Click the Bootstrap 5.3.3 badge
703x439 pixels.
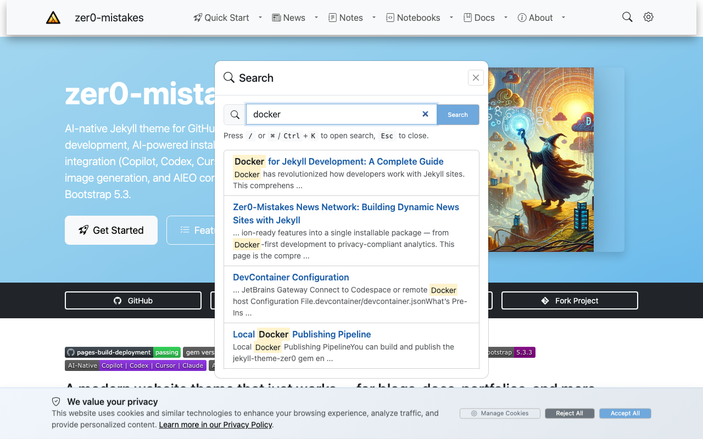[x=511, y=352]
